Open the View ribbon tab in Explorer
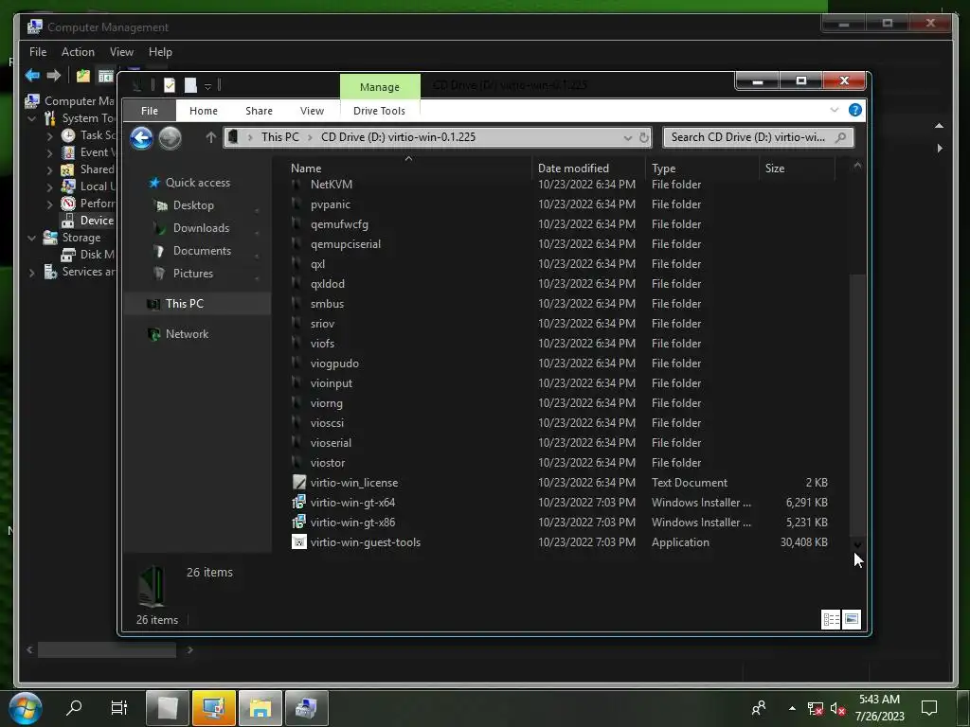Screen dimensions: 970x727 click(x=312, y=111)
